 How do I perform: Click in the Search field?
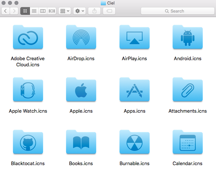[x=178, y=11]
